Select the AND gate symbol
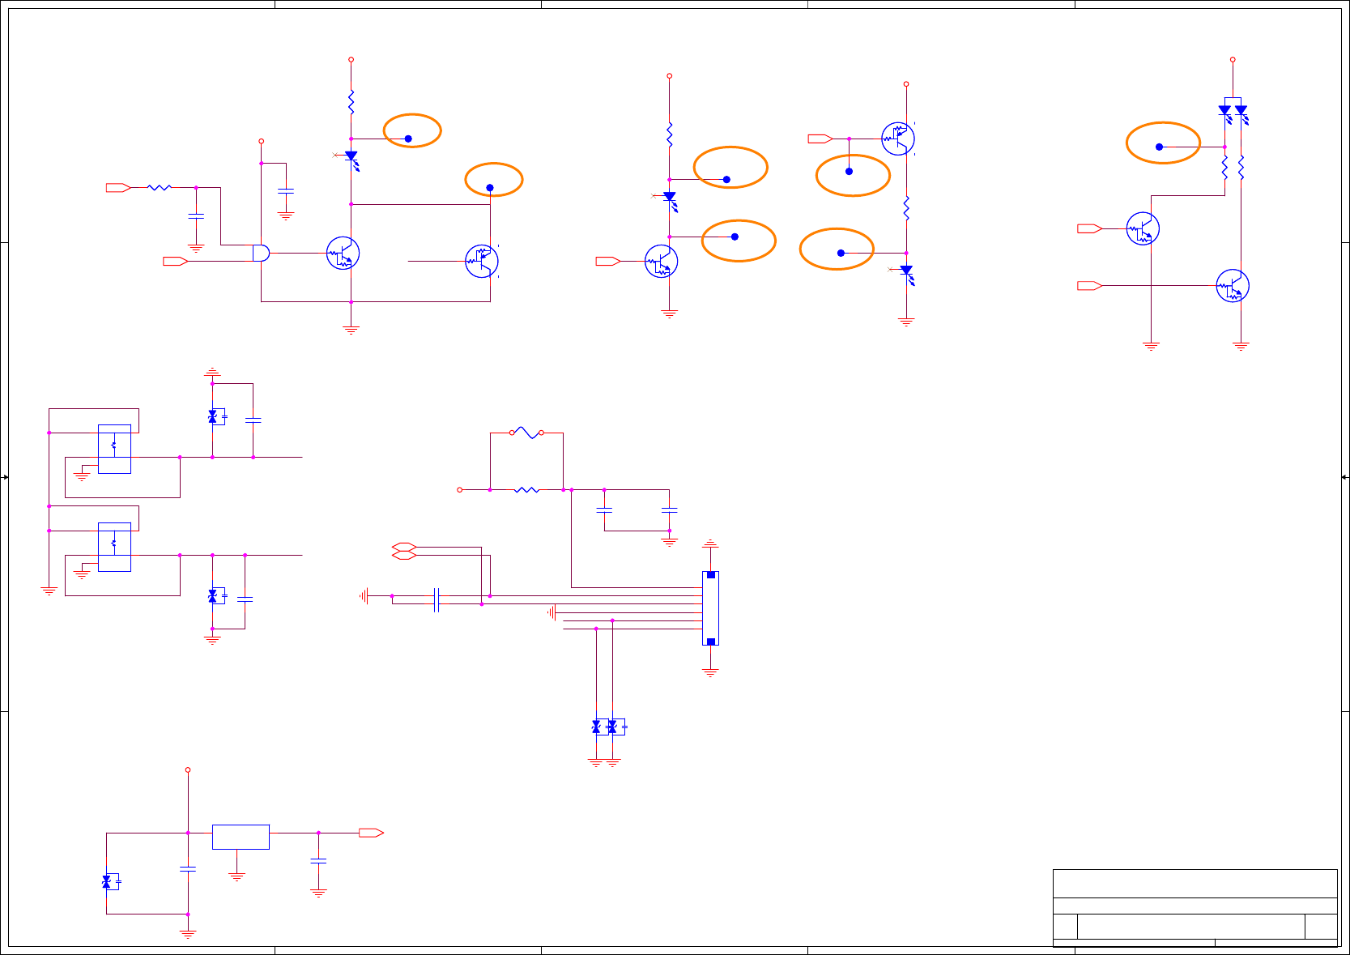Viewport: 1350px width, 955px height. 261,253
